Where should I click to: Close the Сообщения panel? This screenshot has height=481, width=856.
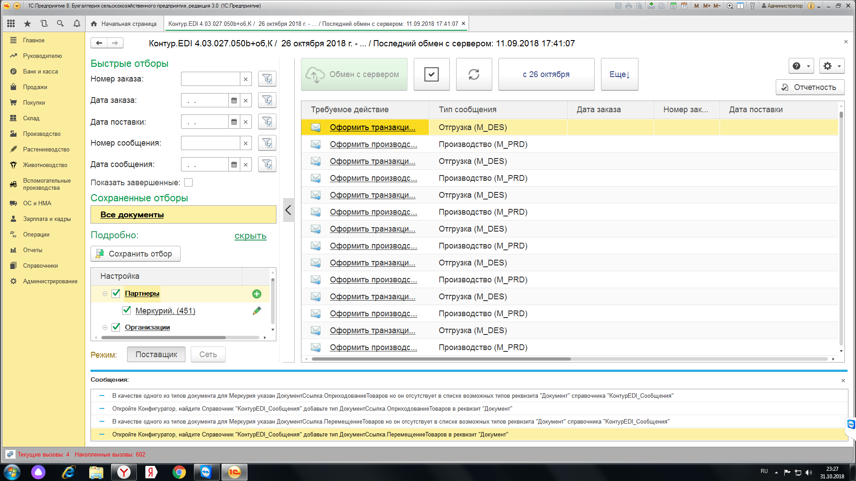pos(843,380)
